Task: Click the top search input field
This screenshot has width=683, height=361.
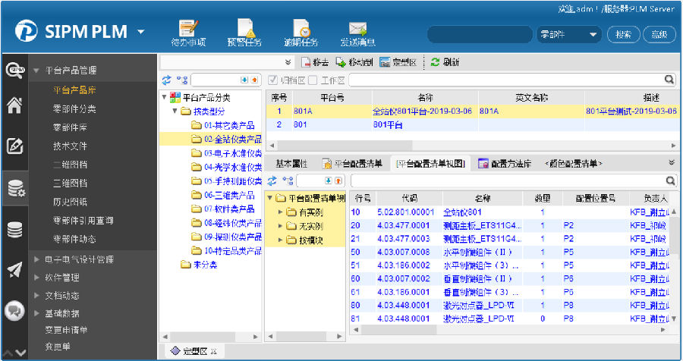Action: (x=480, y=34)
